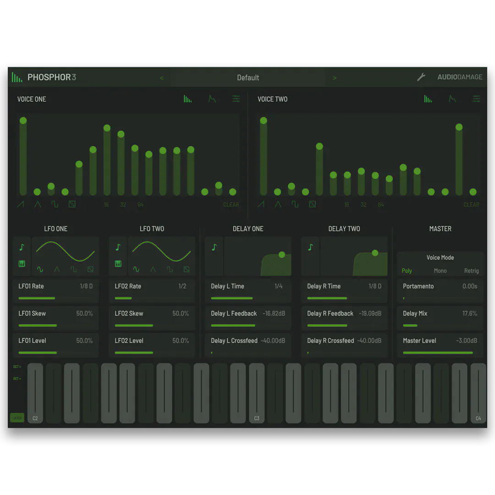Toggle LFO One key retrigger icon

coord(22,264)
